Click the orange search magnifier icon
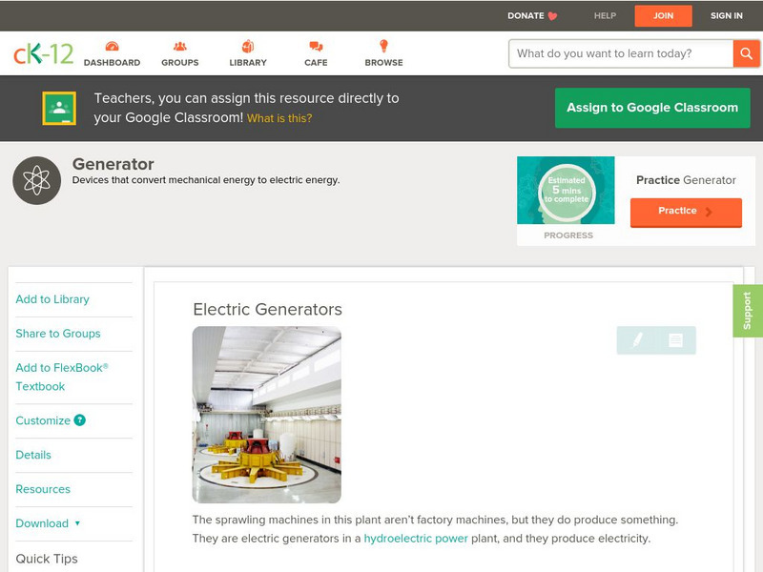The height and width of the screenshot is (572, 763). (747, 54)
